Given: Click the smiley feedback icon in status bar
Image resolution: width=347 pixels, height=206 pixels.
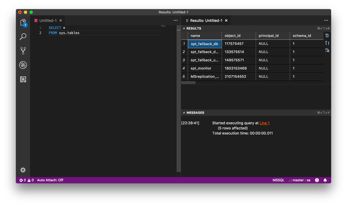Looking at the screenshot, I should [x=317, y=180].
